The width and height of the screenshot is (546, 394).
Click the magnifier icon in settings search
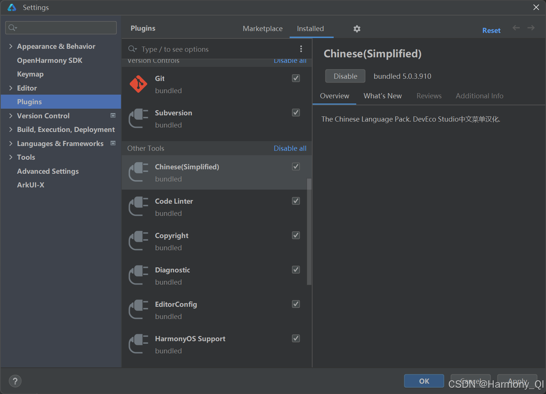click(13, 28)
